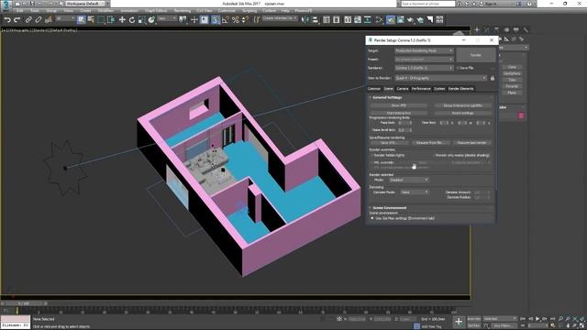This screenshot has height=330, width=587.
Task: Open the Customize menu
Action: [x=227, y=11]
